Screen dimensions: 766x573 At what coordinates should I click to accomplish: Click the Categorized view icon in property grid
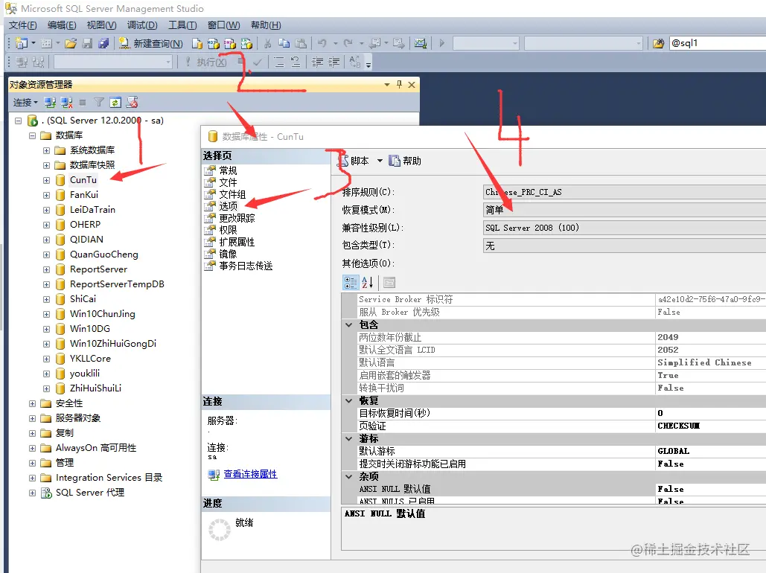351,282
